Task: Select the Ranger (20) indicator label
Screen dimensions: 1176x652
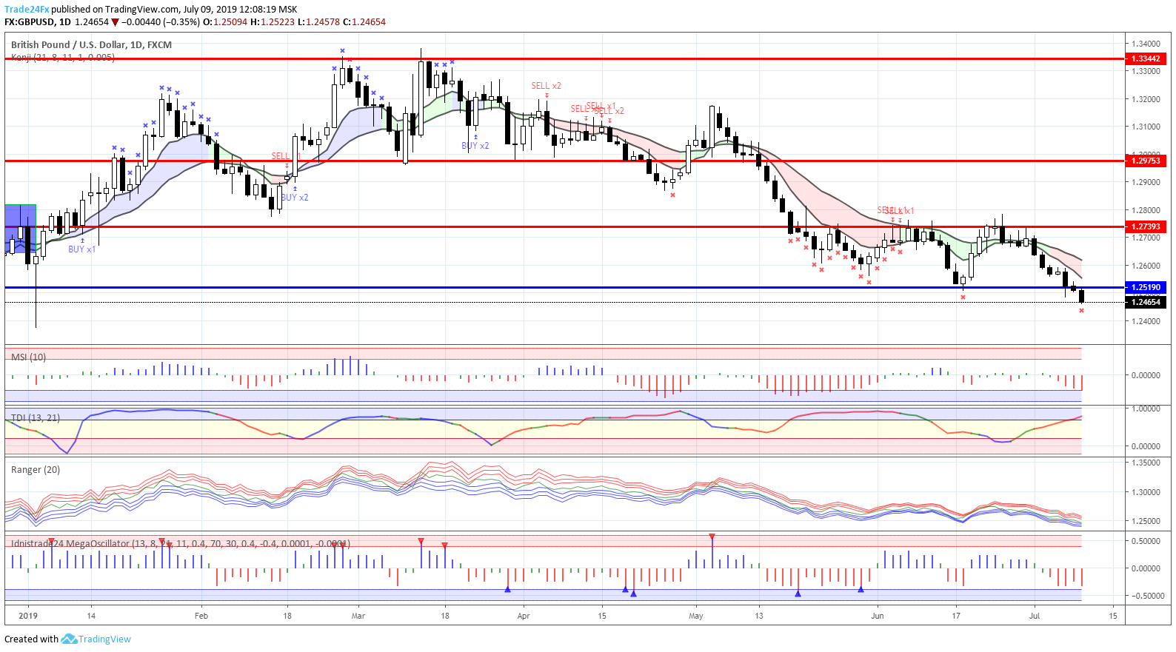Action: pos(36,469)
